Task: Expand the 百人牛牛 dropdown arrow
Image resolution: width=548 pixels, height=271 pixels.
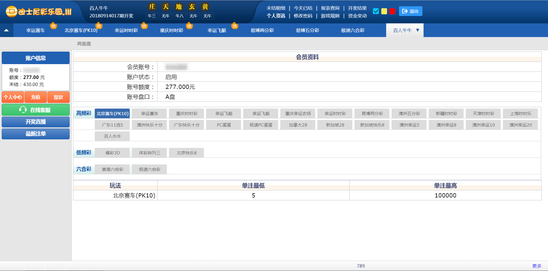Action: click(418, 30)
